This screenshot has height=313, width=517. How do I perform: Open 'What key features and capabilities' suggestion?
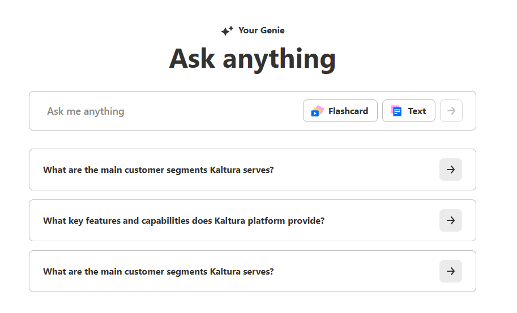click(x=183, y=220)
